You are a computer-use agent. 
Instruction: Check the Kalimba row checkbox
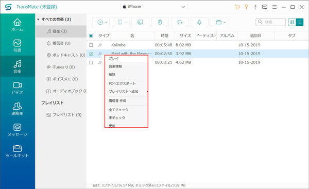(91, 45)
